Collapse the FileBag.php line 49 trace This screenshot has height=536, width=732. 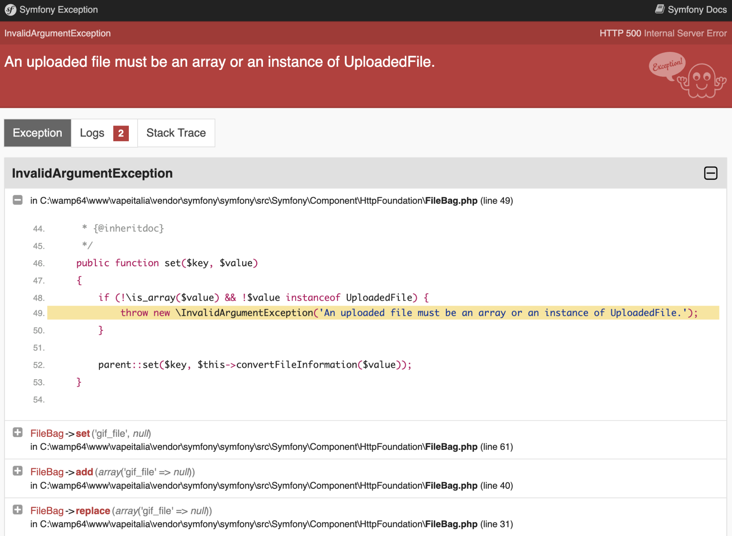tap(18, 200)
